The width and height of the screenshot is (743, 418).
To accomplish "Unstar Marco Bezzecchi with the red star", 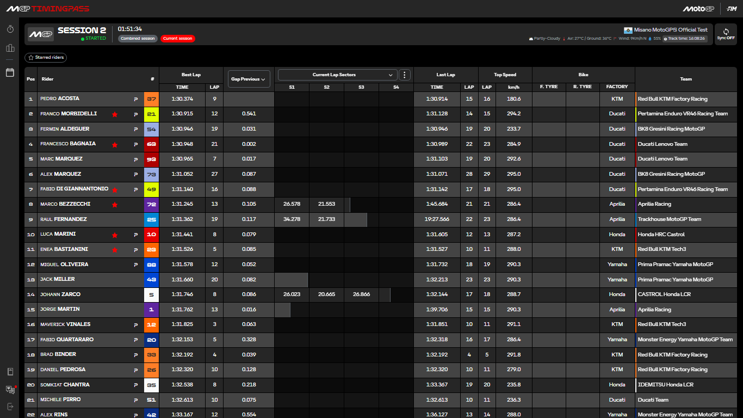I will (115, 205).
